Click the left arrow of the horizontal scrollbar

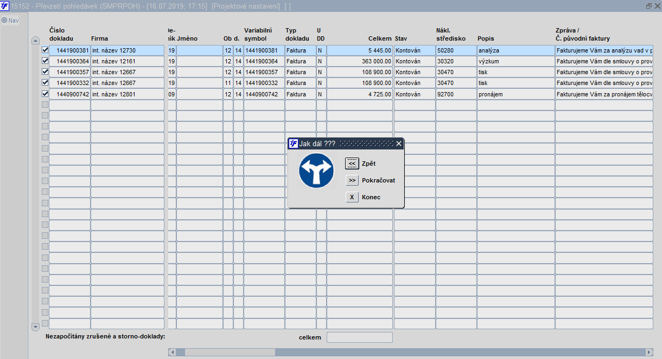pos(173,352)
